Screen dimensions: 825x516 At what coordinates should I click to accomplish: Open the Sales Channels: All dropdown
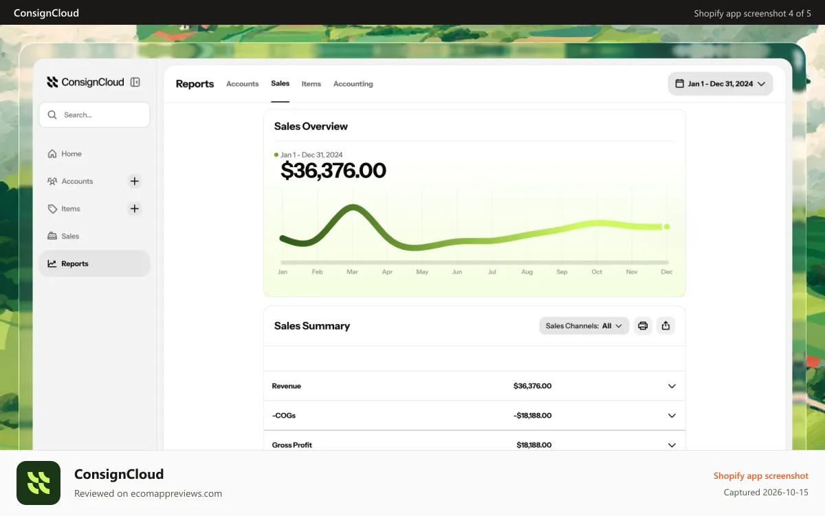584,326
